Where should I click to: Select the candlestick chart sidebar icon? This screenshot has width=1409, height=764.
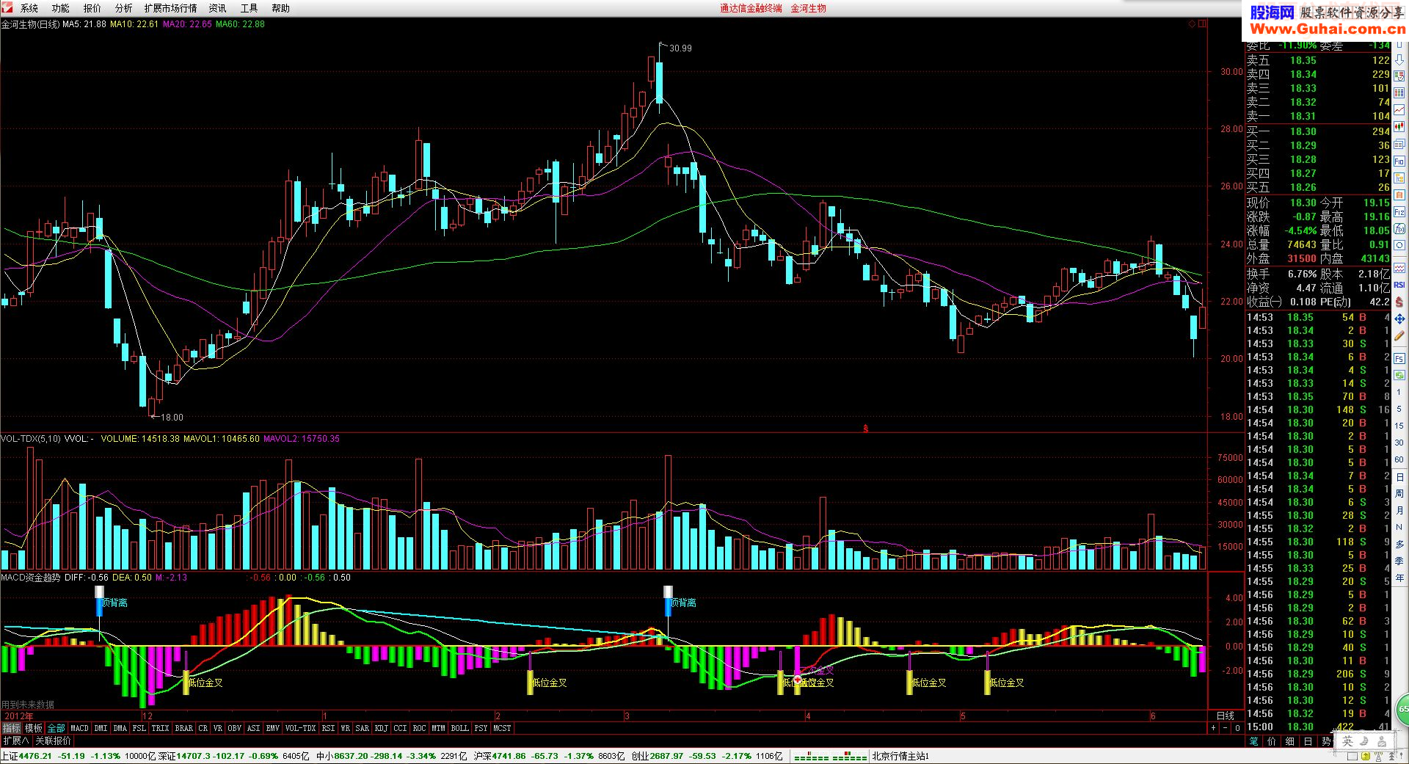(x=1399, y=126)
